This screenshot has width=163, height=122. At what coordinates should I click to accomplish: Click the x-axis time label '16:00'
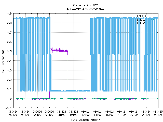(110, 115)
